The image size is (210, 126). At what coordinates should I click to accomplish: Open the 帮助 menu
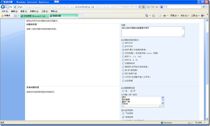click(x=54, y=11)
